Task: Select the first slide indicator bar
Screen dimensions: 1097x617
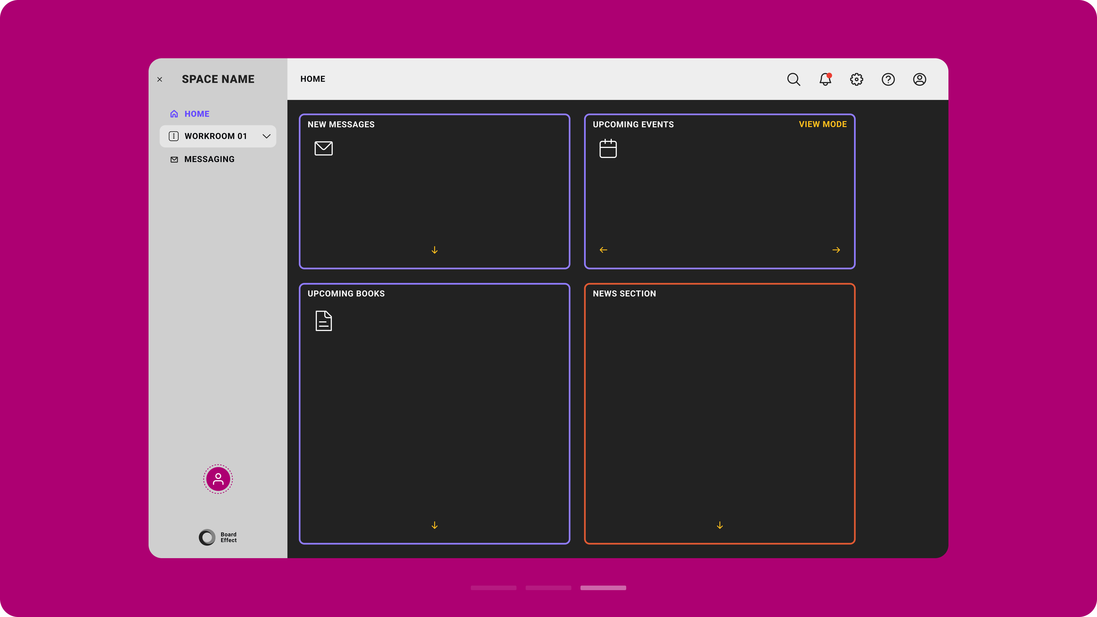Action: point(494,588)
